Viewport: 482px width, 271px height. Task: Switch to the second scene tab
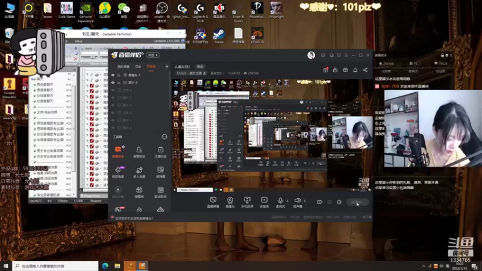[138, 66]
